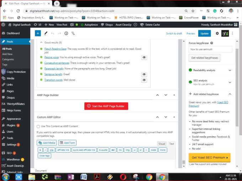242x181 pixels.
Task: Open the editor Settings gear icon
Action: click(217, 33)
